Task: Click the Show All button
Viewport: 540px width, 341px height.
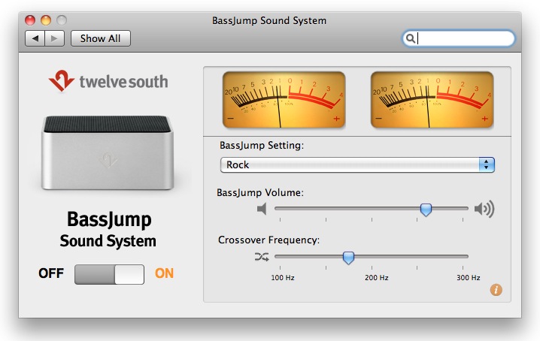Action: pyautogui.click(x=101, y=38)
